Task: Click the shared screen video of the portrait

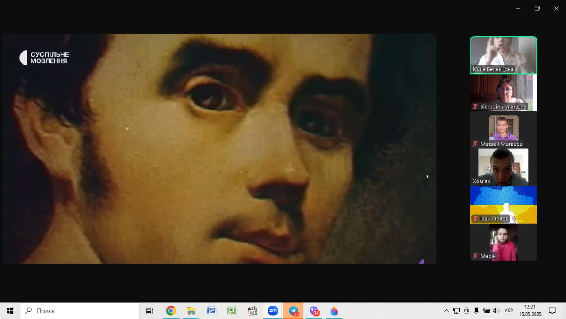Action: click(x=219, y=149)
